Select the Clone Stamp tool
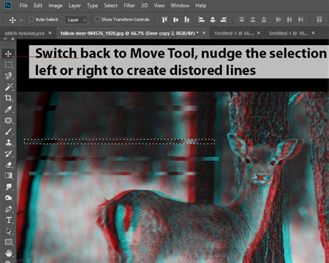Viewport: 329px width, 263px height. pyautogui.click(x=8, y=142)
